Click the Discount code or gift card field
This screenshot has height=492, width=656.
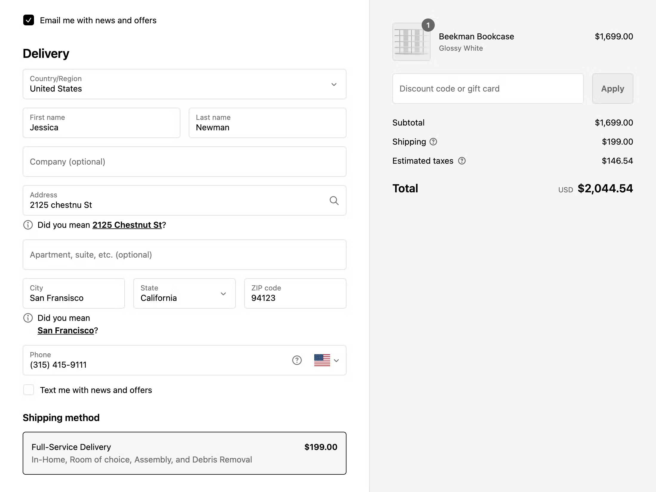point(488,88)
